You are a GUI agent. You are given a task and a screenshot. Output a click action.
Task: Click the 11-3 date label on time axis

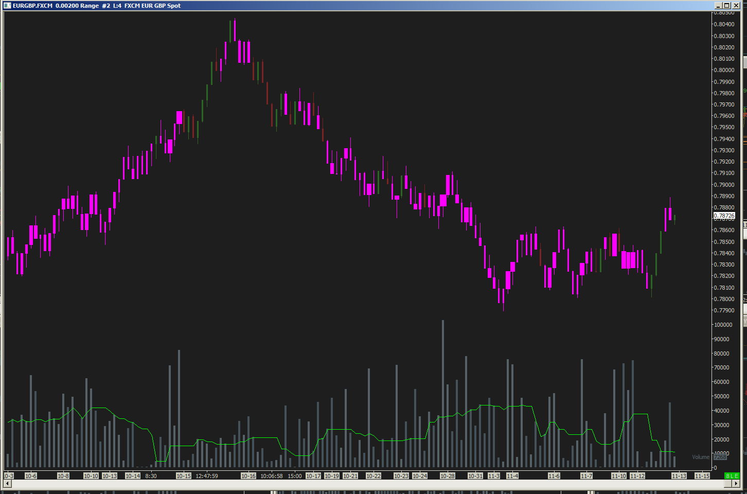click(494, 476)
